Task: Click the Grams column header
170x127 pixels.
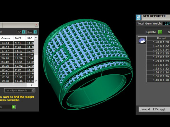Action: pyautogui.click(x=6, y=38)
